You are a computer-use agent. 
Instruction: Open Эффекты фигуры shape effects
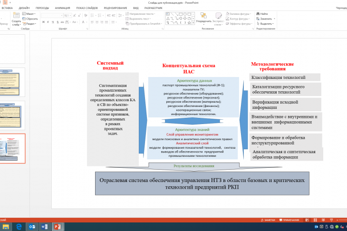239,24
